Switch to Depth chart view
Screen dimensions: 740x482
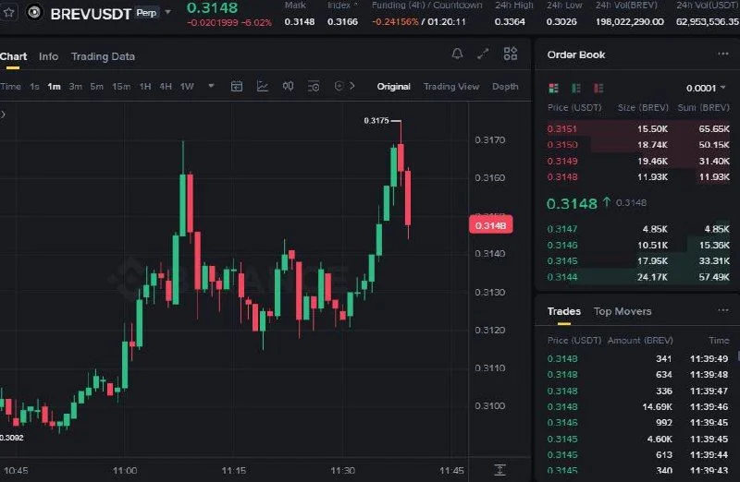pyautogui.click(x=505, y=87)
